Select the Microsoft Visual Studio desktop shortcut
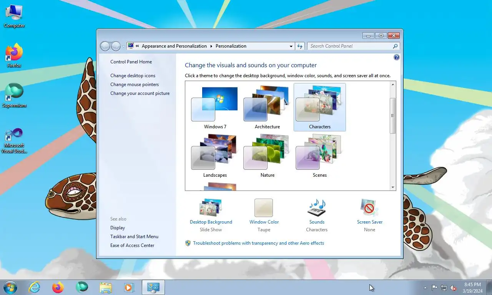This screenshot has height=295, width=492. coord(14,140)
